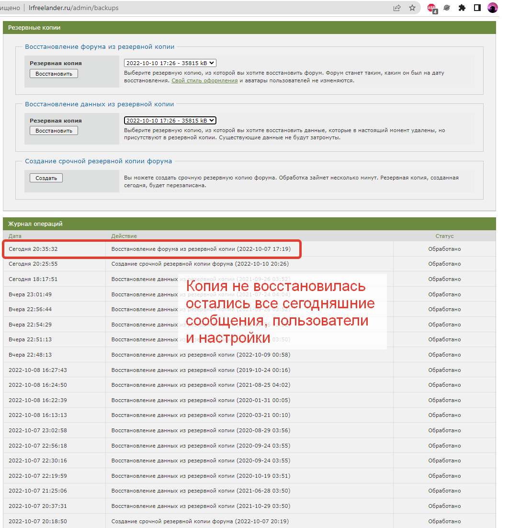
Task: Select log date 2022-10-07 20:18:50
Action: point(38,521)
